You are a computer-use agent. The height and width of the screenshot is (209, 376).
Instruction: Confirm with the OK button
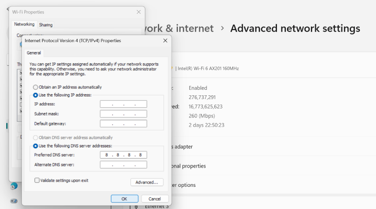pyautogui.click(x=124, y=199)
